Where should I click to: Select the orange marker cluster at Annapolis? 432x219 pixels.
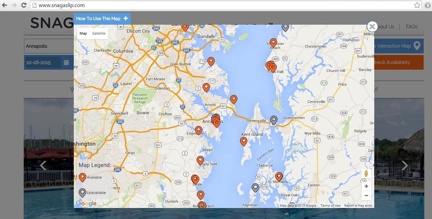[x=216, y=121]
